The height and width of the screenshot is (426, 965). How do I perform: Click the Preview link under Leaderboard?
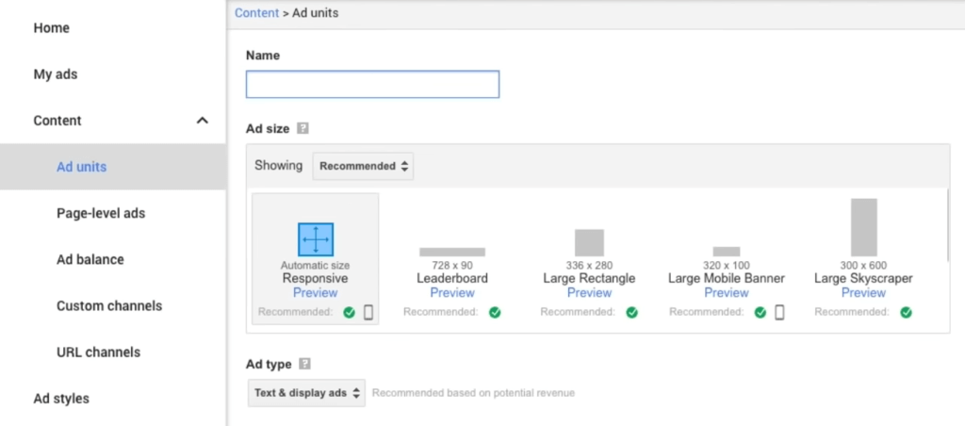click(x=452, y=293)
